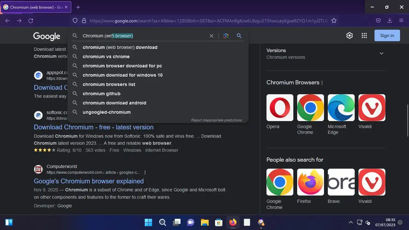Open the downloads toolbar icon
The height and width of the screenshot is (230, 409).
click(390, 20)
